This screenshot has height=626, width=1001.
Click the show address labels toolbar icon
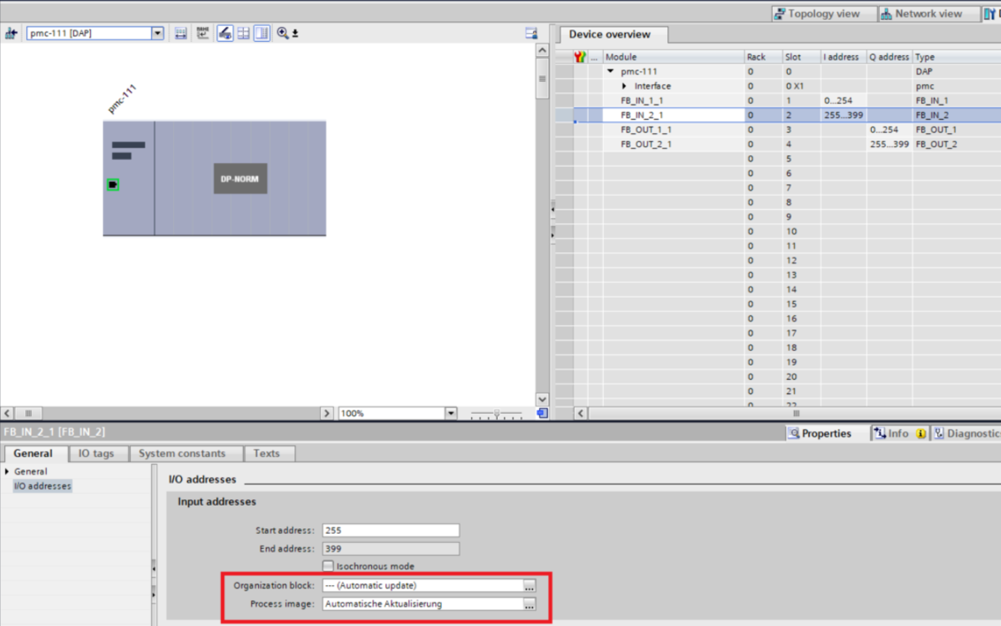(x=181, y=33)
